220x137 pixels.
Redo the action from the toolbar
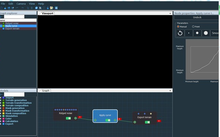pyautogui.click(x=22, y=8)
